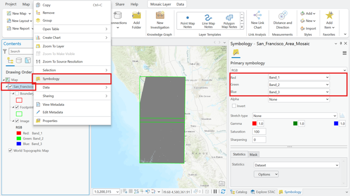Open Properties from context menu
This screenshot has width=350, height=196.
(x=72, y=121)
